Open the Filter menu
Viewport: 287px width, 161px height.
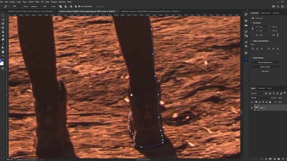37,2
